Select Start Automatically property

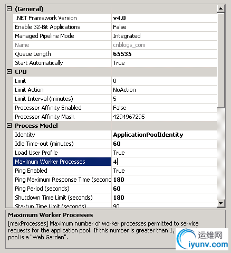click(62, 63)
